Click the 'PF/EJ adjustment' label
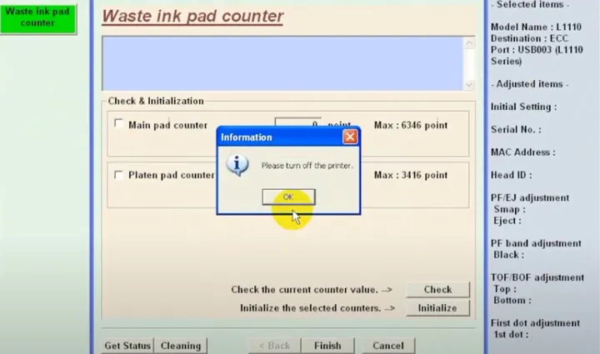Screen dimensions: 600x354 tap(530, 198)
